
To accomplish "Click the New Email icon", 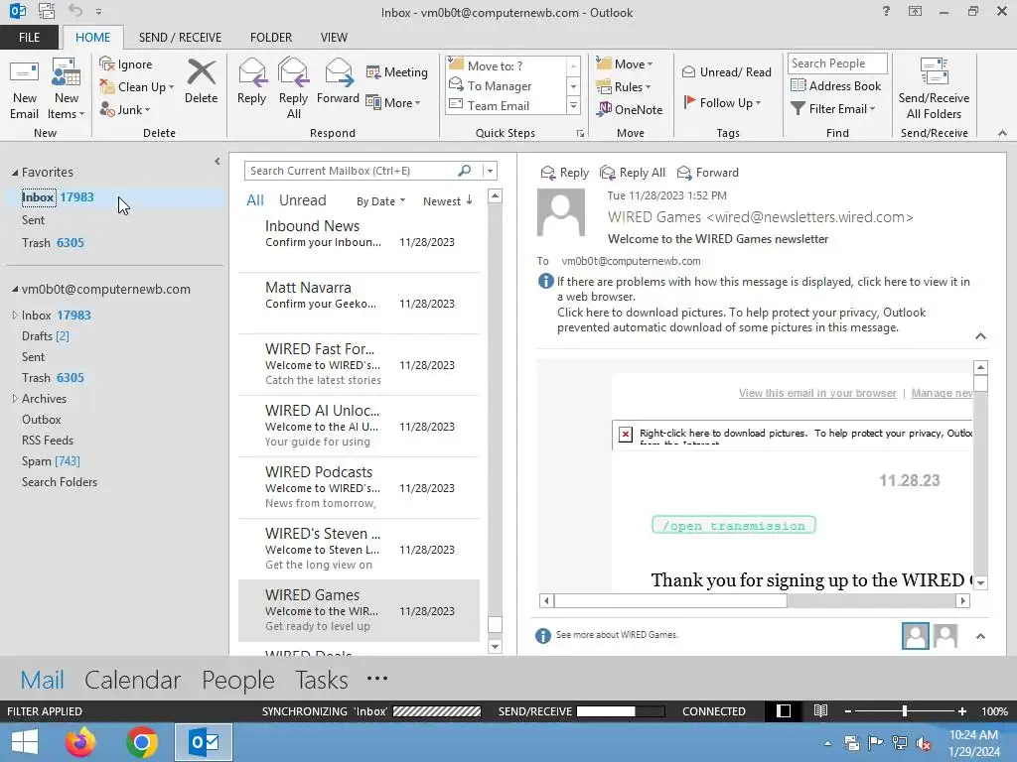I will (24, 72).
